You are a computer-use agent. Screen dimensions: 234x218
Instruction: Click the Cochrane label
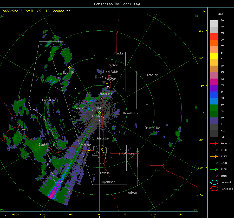(x=85, y=145)
